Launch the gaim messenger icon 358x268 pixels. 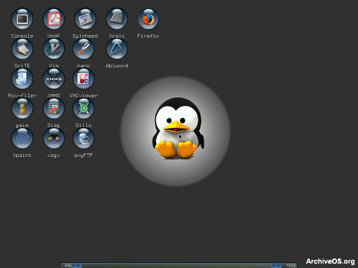(22, 108)
